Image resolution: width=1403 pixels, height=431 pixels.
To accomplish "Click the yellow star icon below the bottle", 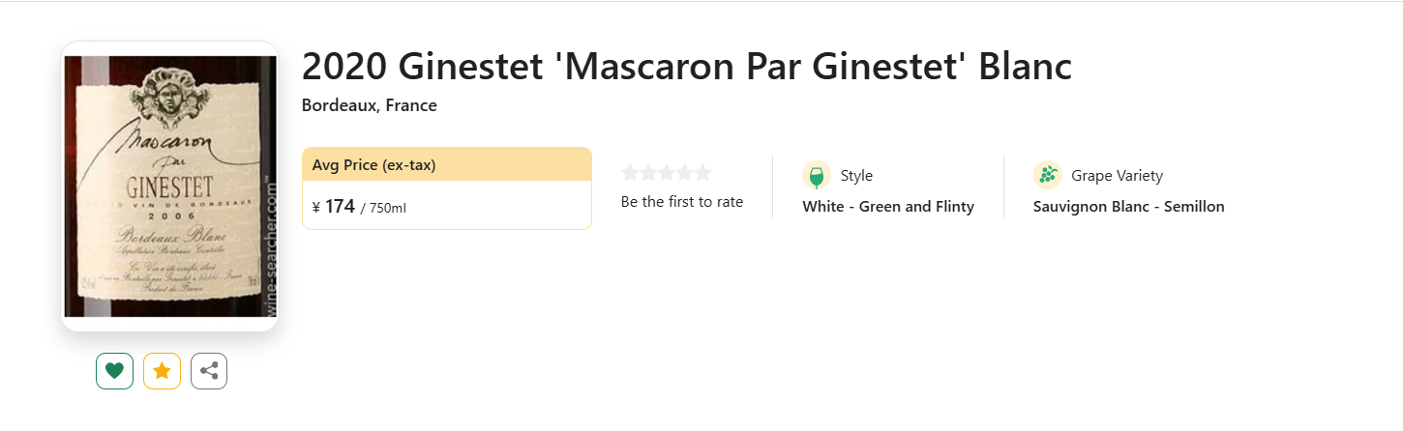I will pyautogui.click(x=162, y=371).
